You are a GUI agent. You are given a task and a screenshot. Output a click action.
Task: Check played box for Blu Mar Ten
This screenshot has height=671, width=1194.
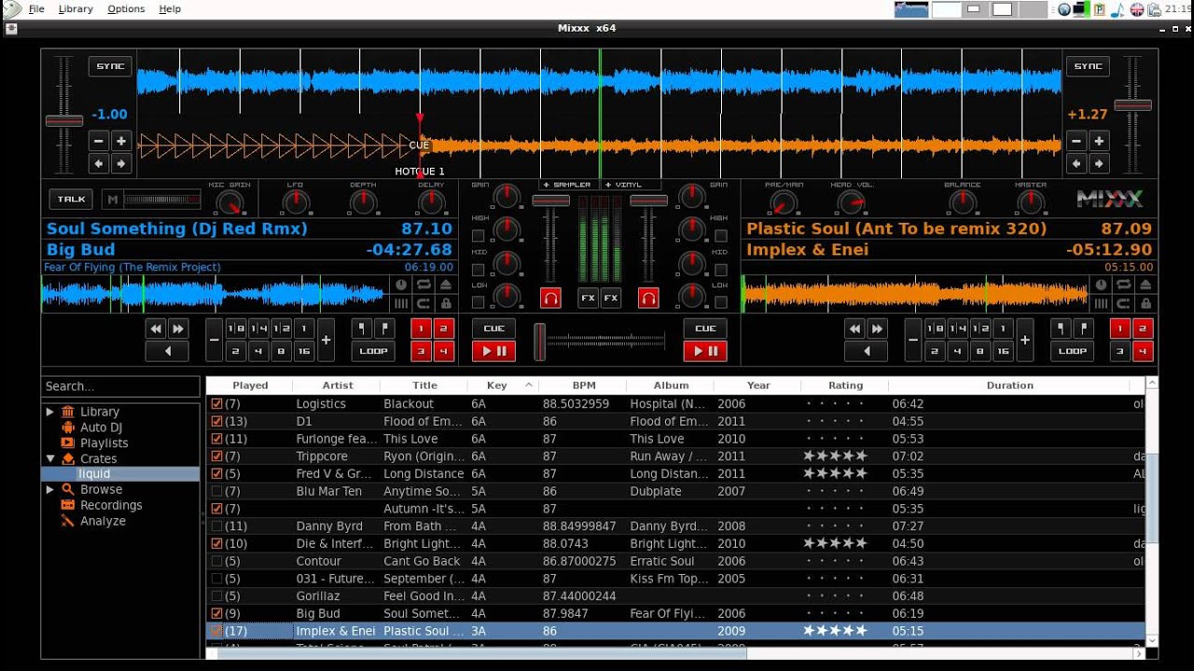[217, 491]
